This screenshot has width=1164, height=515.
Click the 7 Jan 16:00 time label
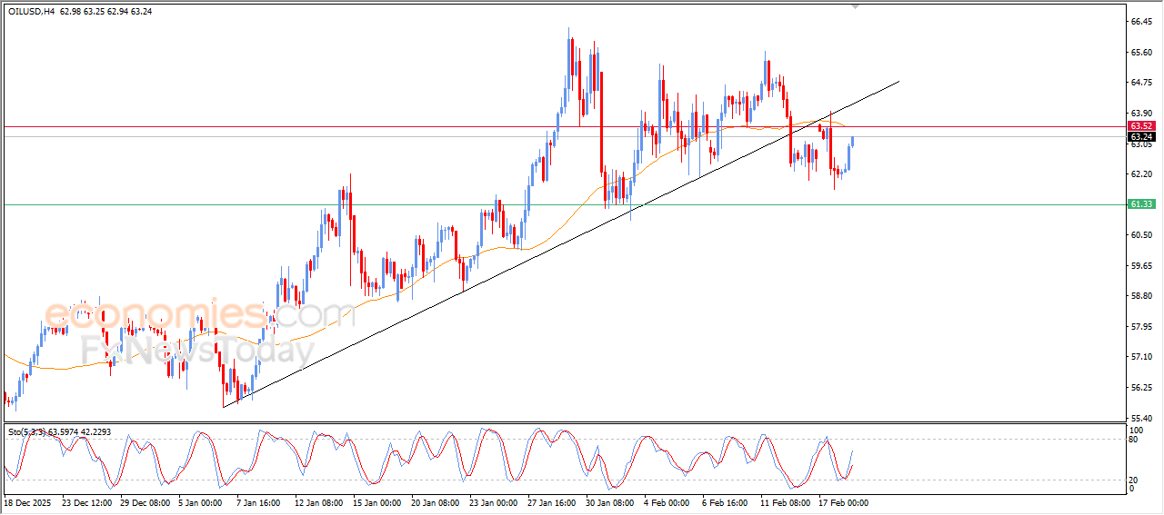pos(260,501)
